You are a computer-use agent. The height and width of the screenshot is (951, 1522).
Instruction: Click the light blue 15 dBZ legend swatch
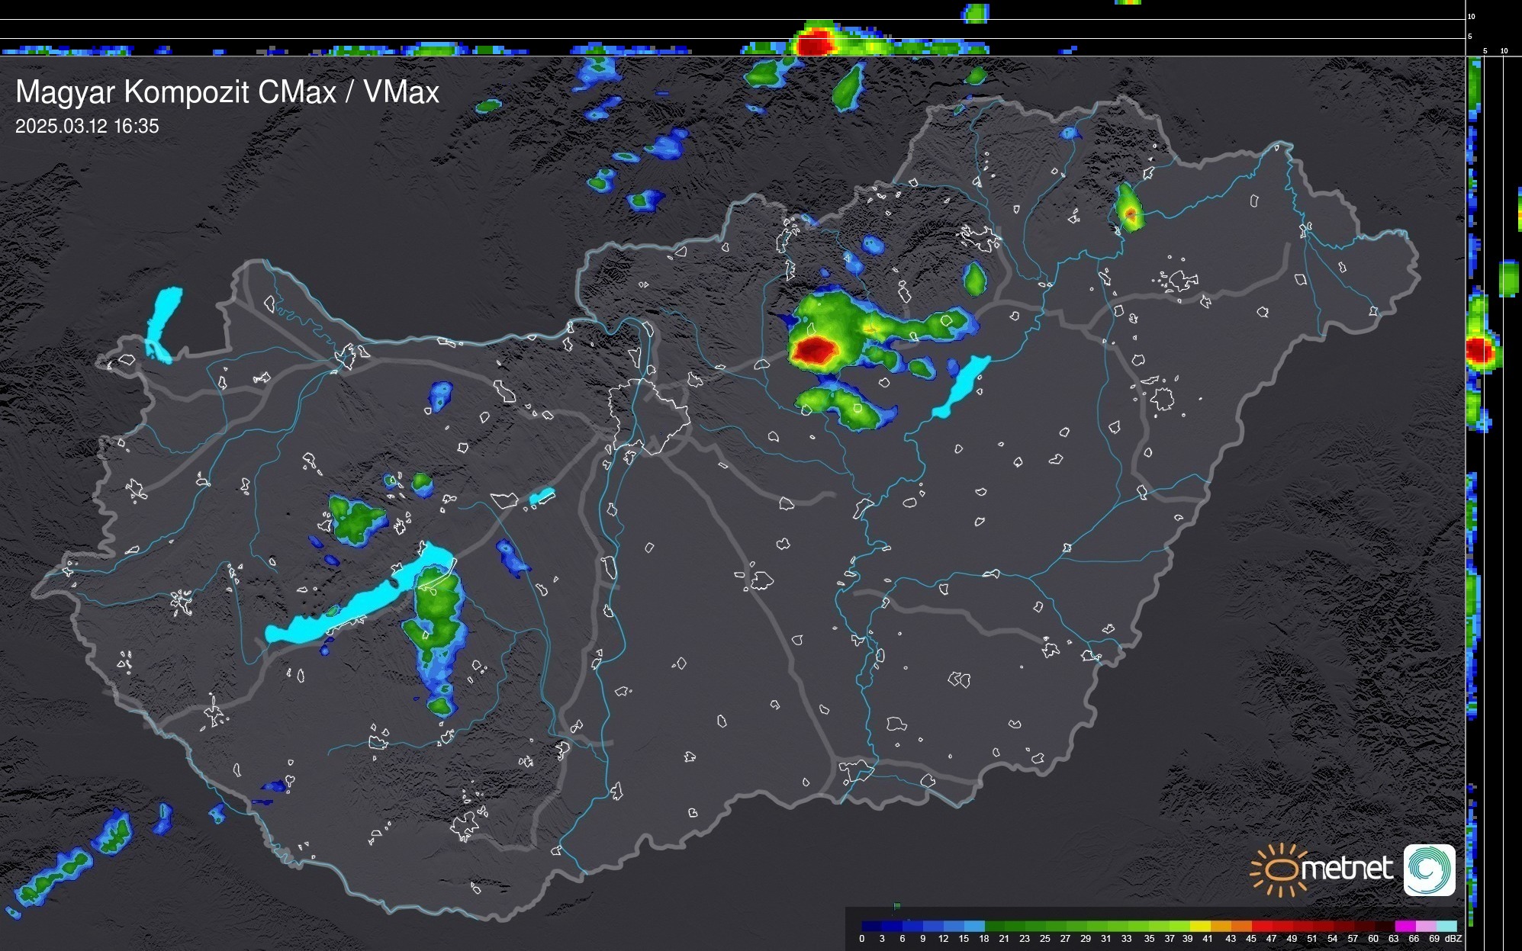pyautogui.click(x=974, y=926)
